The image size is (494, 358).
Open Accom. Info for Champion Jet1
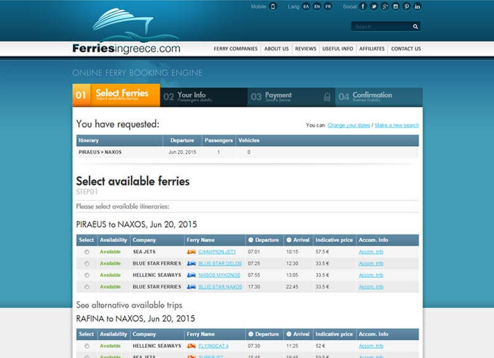coord(371,252)
